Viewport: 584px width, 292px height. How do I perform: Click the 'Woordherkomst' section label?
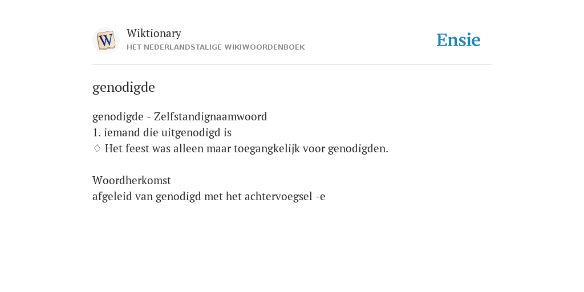point(132,181)
